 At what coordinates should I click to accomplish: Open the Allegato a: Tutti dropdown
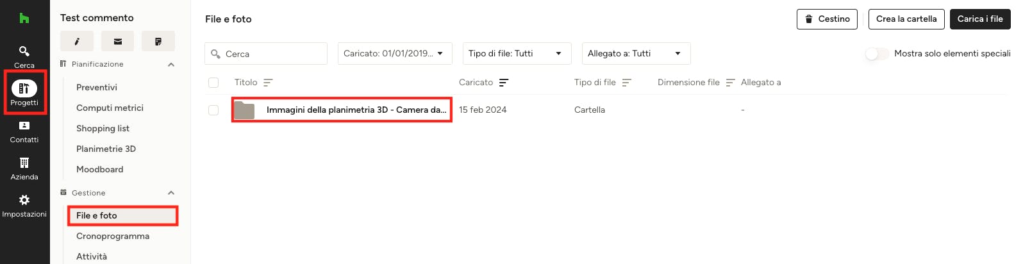click(x=636, y=54)
